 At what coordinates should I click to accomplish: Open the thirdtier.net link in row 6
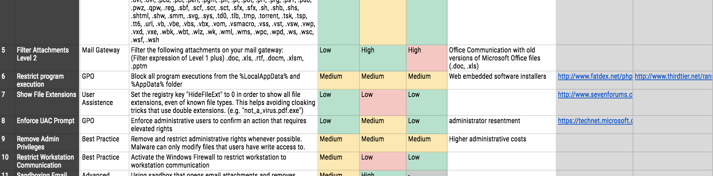(673, 77)
